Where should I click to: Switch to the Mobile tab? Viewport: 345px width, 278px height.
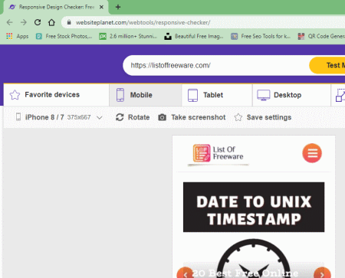(146, 95)
